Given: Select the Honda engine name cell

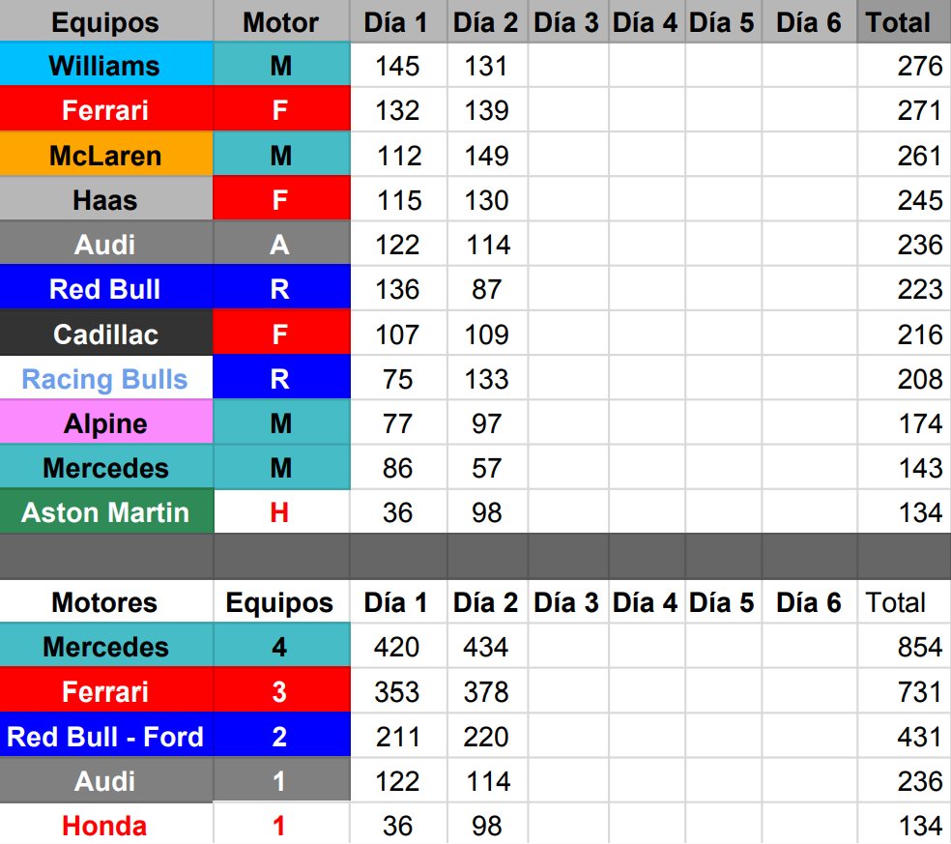Looking at the screenshot, I should point(106,824).
